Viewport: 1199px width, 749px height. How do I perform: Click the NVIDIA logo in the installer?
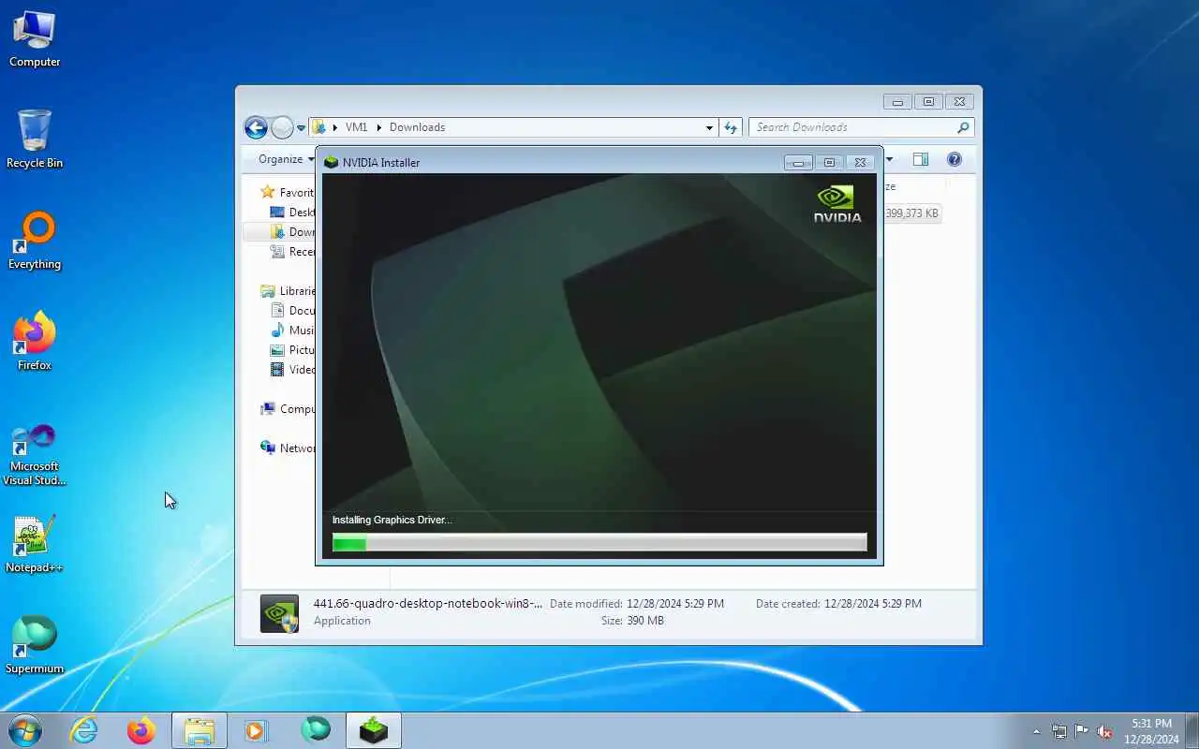pyautogui.click(x=836, y=203)
